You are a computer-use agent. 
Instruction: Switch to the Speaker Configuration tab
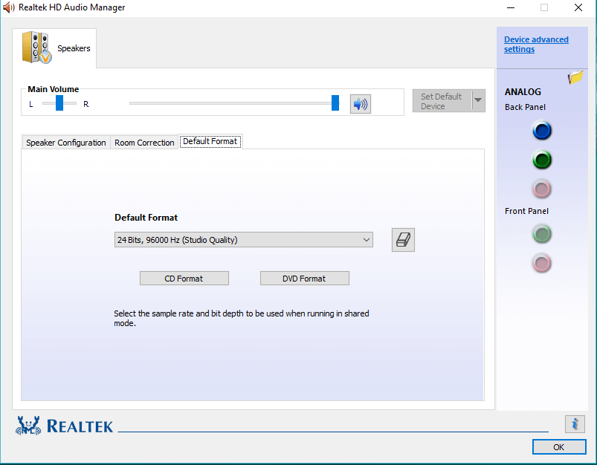(x=65, y=142)
